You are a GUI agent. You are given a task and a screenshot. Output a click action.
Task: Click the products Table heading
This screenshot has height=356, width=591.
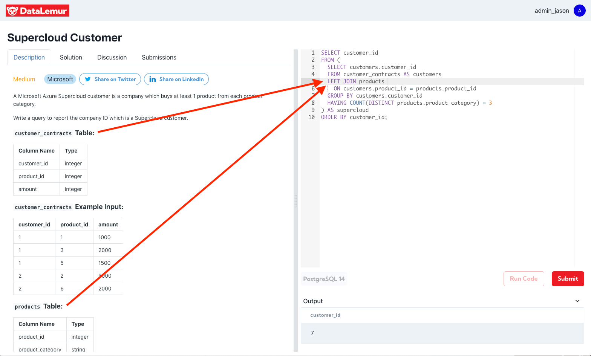38,306
